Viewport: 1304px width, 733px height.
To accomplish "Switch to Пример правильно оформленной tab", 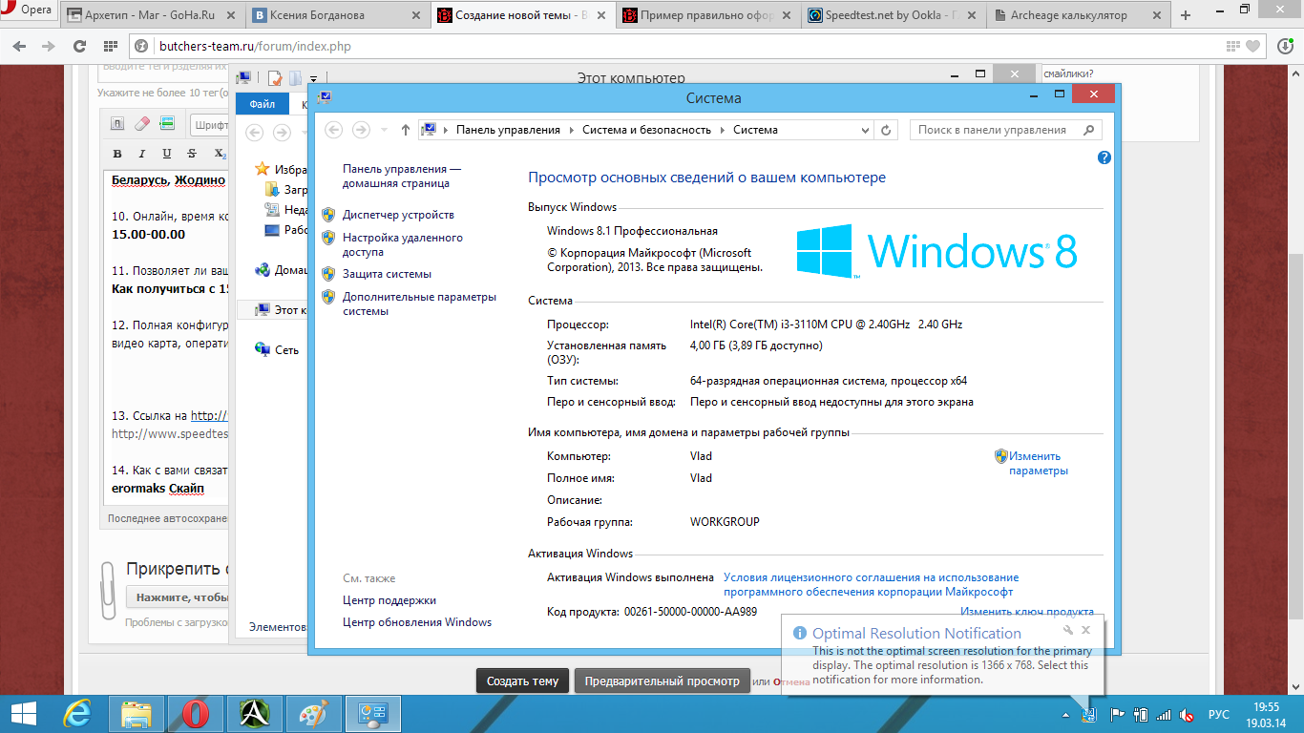I will [706, 15].
